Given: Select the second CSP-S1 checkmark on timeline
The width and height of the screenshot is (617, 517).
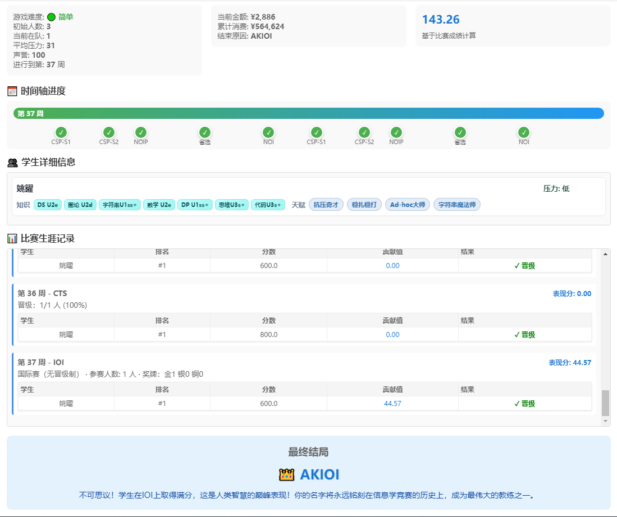Looking at the screenshot, I should pos(317,132).
